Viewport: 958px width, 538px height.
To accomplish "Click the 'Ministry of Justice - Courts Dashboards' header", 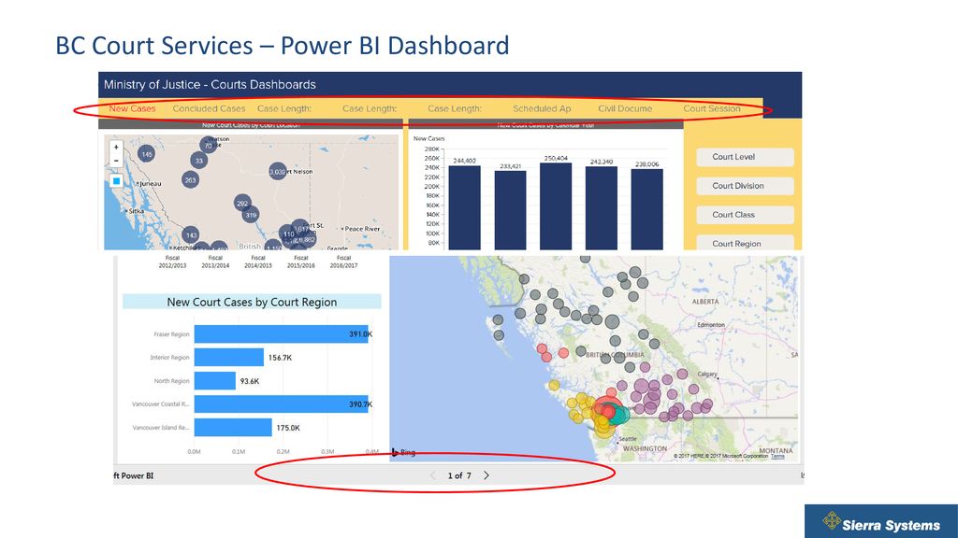I will (210, 85).
